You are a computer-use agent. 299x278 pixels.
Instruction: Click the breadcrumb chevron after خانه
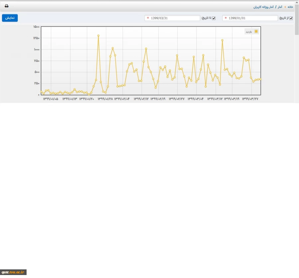(285, 7)
